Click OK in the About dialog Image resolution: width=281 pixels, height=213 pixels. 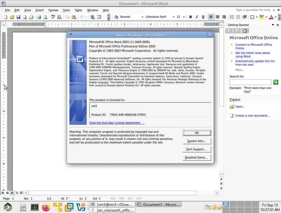pyautogui.click(x=197, y=133)
